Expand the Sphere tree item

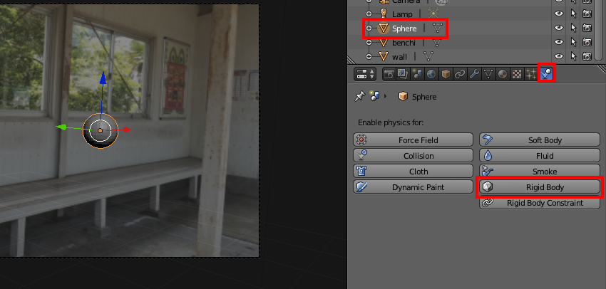coord(369,28)
